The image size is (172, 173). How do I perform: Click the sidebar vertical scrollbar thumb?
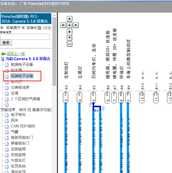[x=54, y=52]
